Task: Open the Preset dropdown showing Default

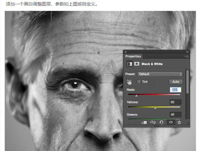Action: point(160,74)
